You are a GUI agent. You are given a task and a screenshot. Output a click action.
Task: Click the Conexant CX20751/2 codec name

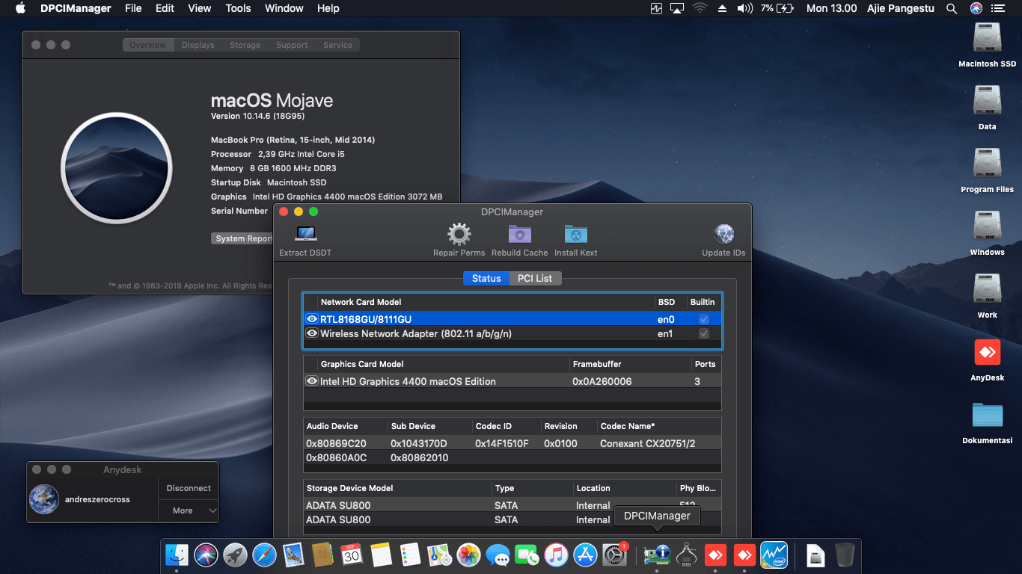click(x=648, y=443)
